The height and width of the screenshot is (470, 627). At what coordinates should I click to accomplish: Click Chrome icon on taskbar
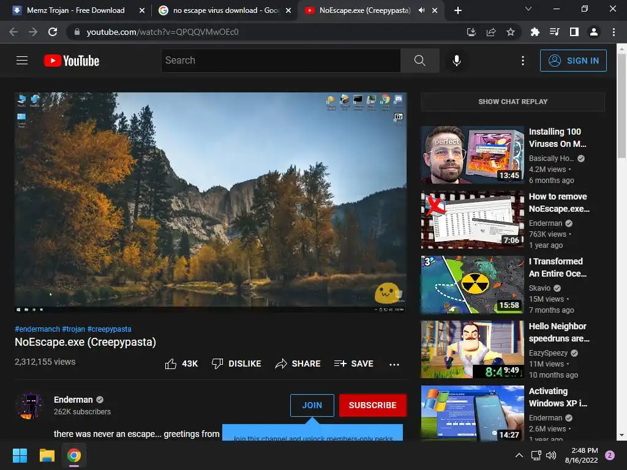pyautogui.click(x=74, y=455)
